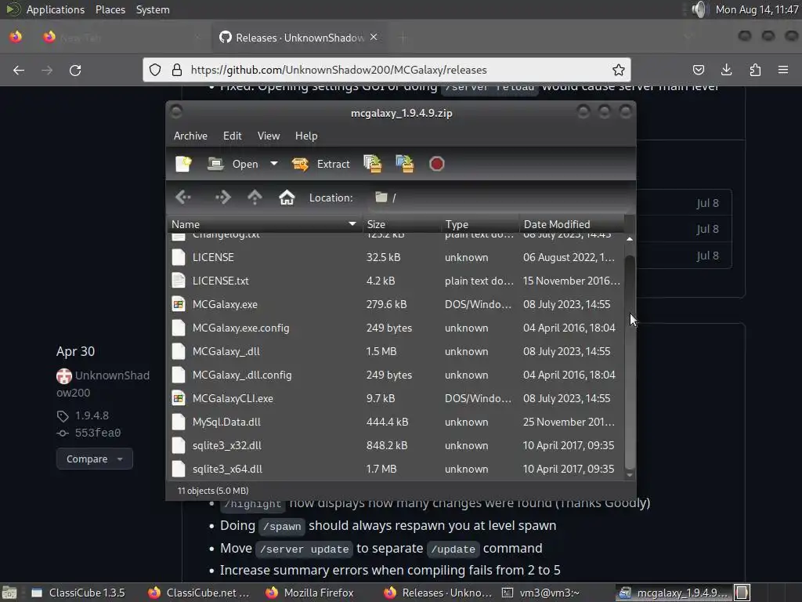The height and width of the screenshot is (602, 802).
Task: Open the System menu in top panel
Action: (x=153, y=9)
